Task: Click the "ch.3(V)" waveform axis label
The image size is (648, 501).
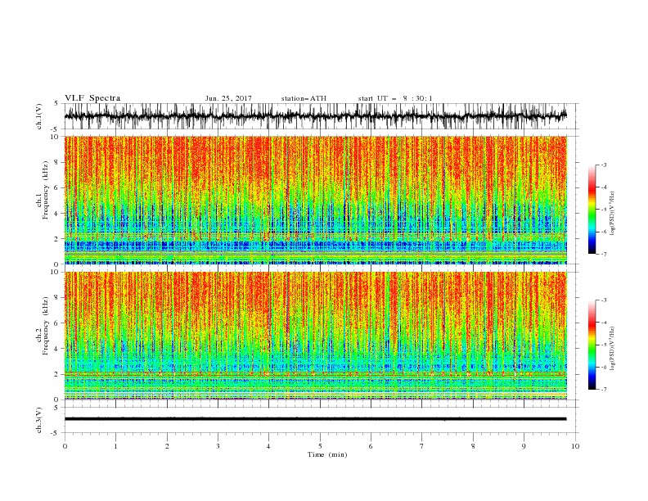Action: pos(39,420)
